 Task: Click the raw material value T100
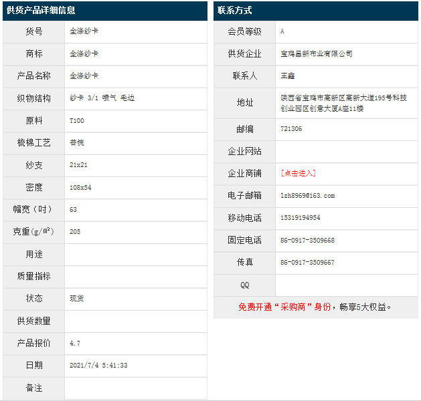tap(77, 121)
